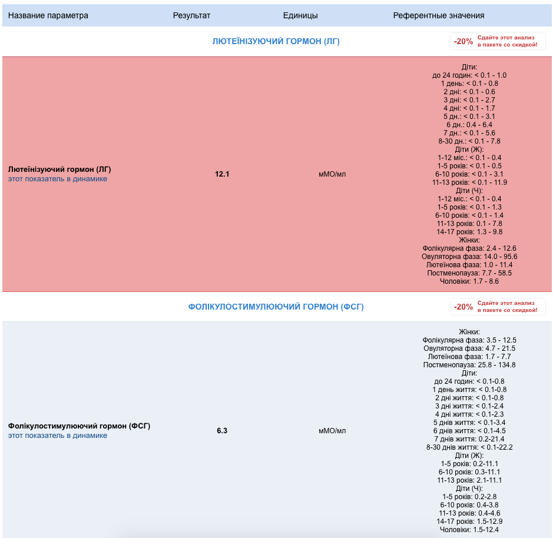Screen dimensions: 553x538
Task: Click the bold 'Лютеїнізуючий гормон (ЛГ)' parameter name
Action: (x=59, y=170)
